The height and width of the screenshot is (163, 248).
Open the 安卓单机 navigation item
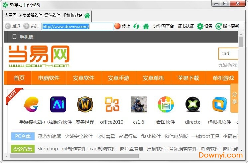[153, 78]
